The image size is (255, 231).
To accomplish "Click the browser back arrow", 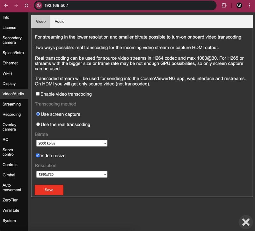I will pyautogui.click(x=6, y=5).
